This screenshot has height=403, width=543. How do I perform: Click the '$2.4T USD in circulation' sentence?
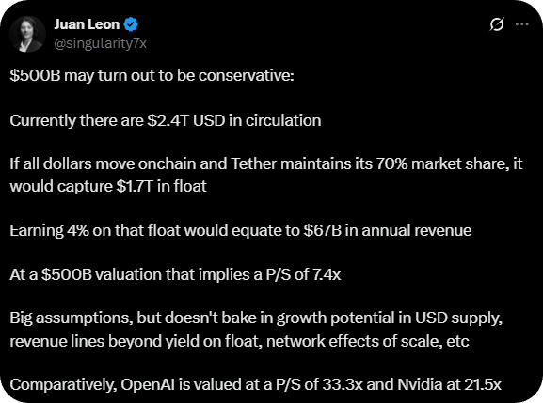point(233,120)
